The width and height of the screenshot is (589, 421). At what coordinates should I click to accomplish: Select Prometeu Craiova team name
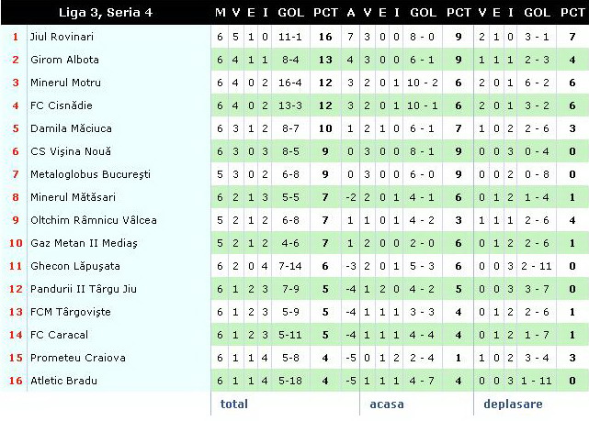tap(78, 358)
